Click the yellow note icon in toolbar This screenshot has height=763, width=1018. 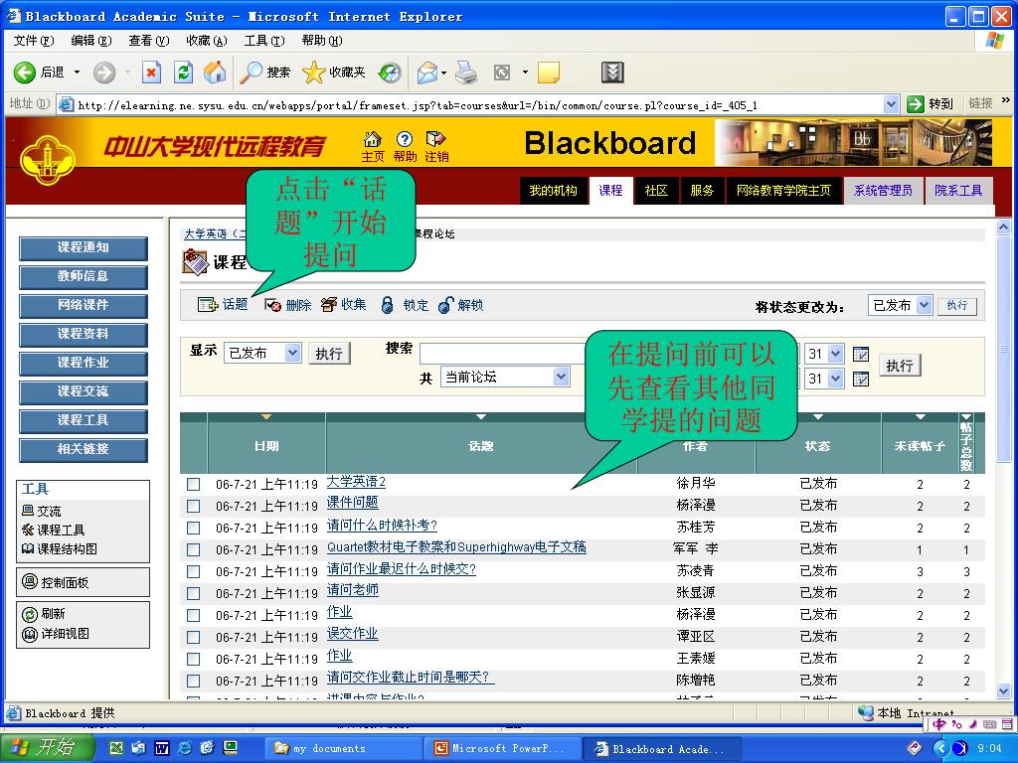point(549,72)
